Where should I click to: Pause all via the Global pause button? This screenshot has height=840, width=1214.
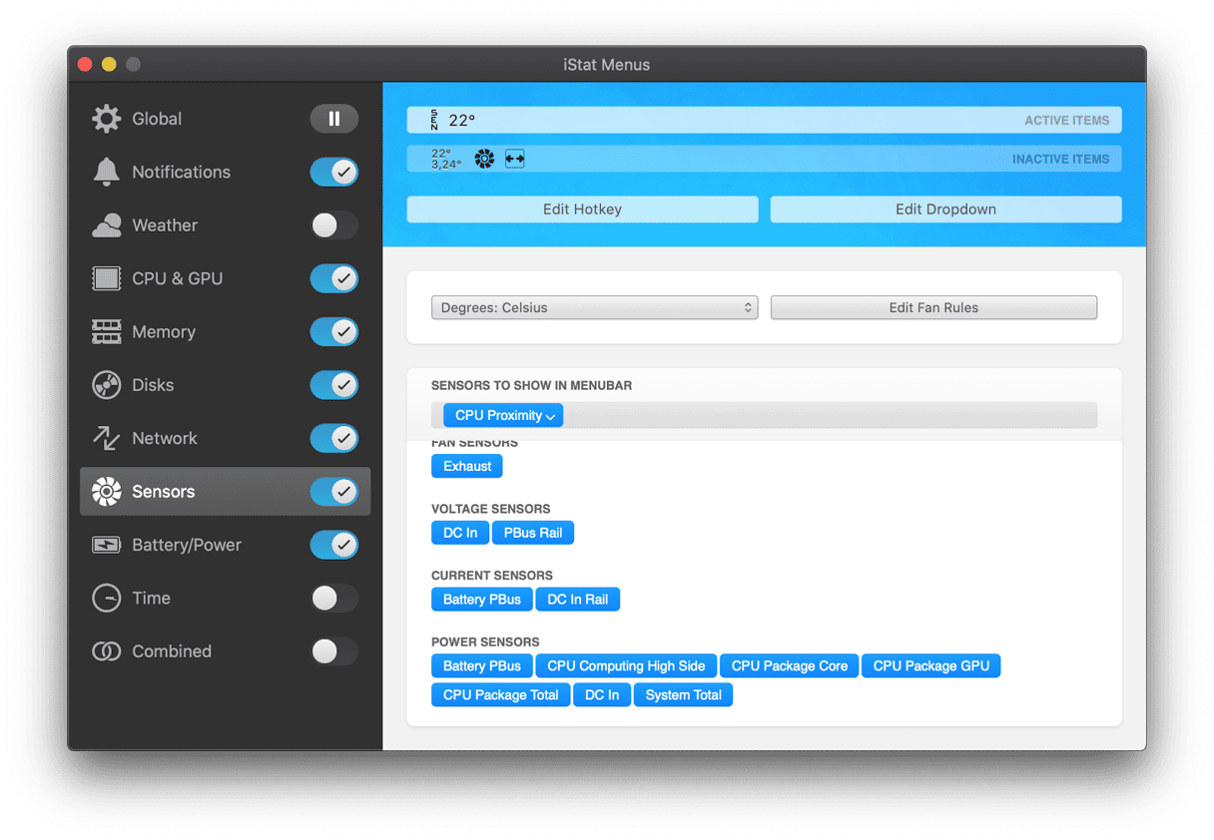[x=333, y=119]
